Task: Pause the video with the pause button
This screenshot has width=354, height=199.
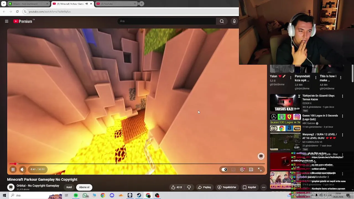Action: pyautogui.click(x=13, y=169)
